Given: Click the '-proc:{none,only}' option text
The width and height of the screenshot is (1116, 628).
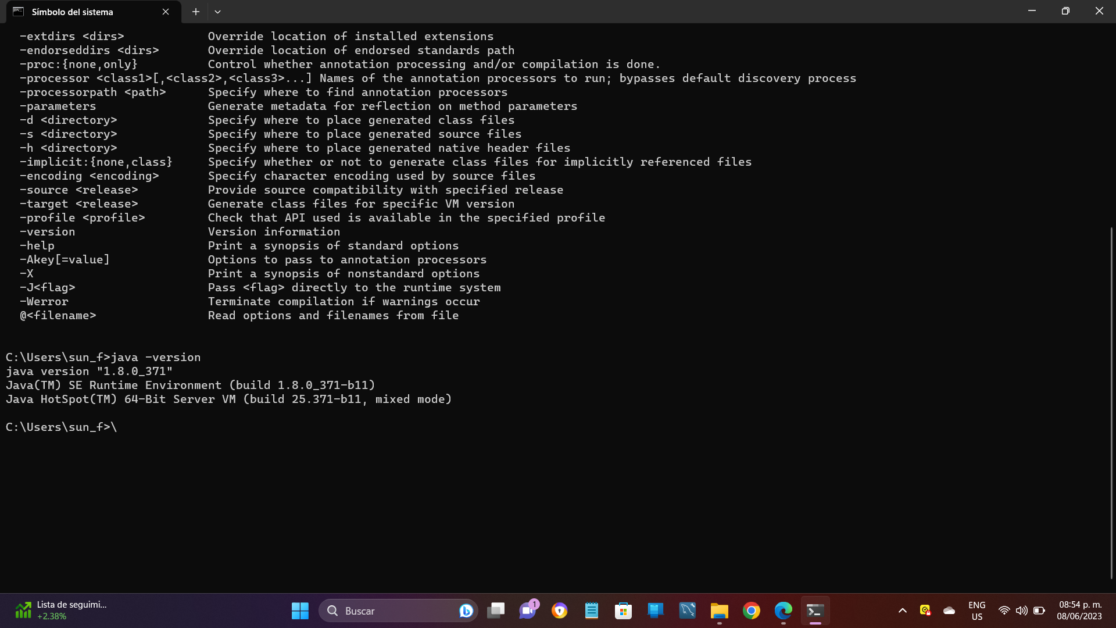Looking at the screenshot, I should (x=78, y=64).
